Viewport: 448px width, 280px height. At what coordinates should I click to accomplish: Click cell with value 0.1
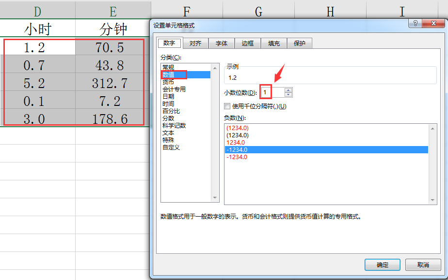[37, 100]
